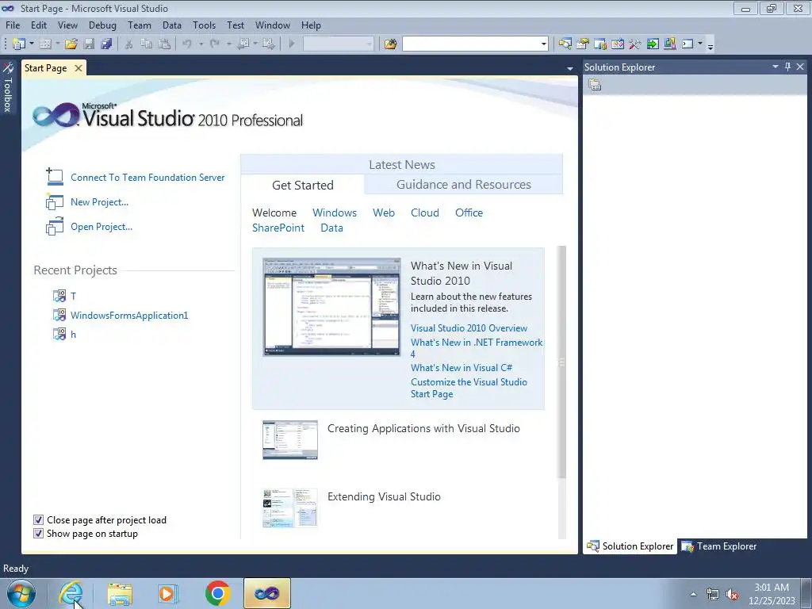Viewport: 812px width, 609px height.
Task: Open Windows Explorer folder on taskbar
Action: (x=120, y=593)
